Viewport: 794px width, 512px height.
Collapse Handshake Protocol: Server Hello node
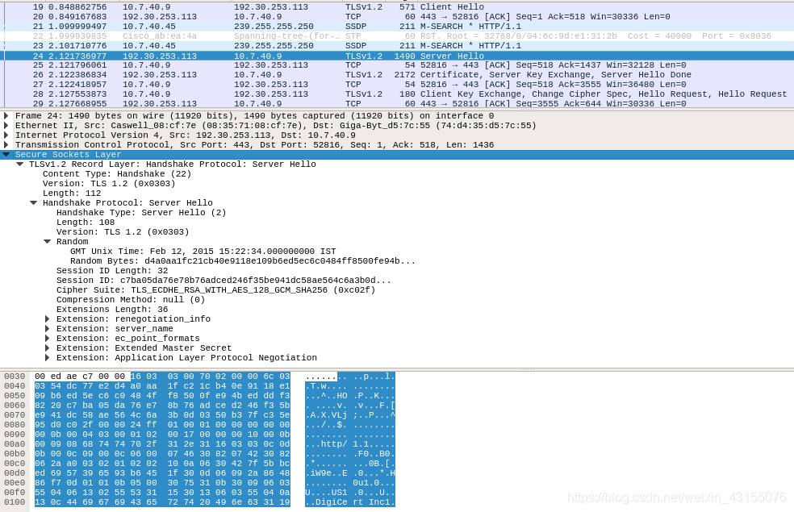tap(33, 203)
